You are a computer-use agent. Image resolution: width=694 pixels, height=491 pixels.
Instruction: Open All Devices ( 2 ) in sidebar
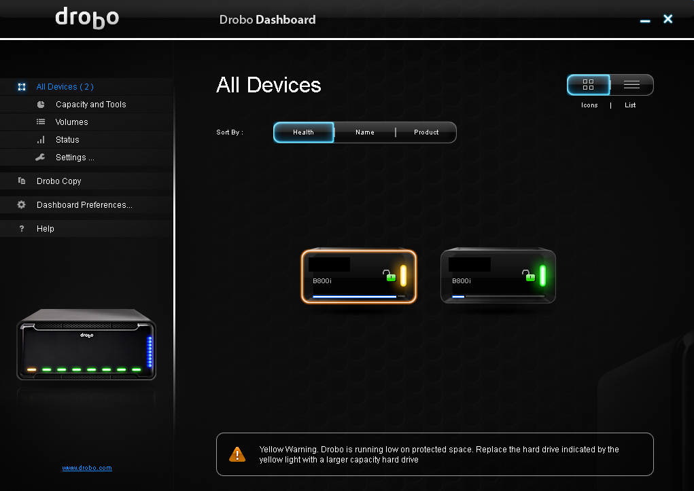(x=87, y=87)
